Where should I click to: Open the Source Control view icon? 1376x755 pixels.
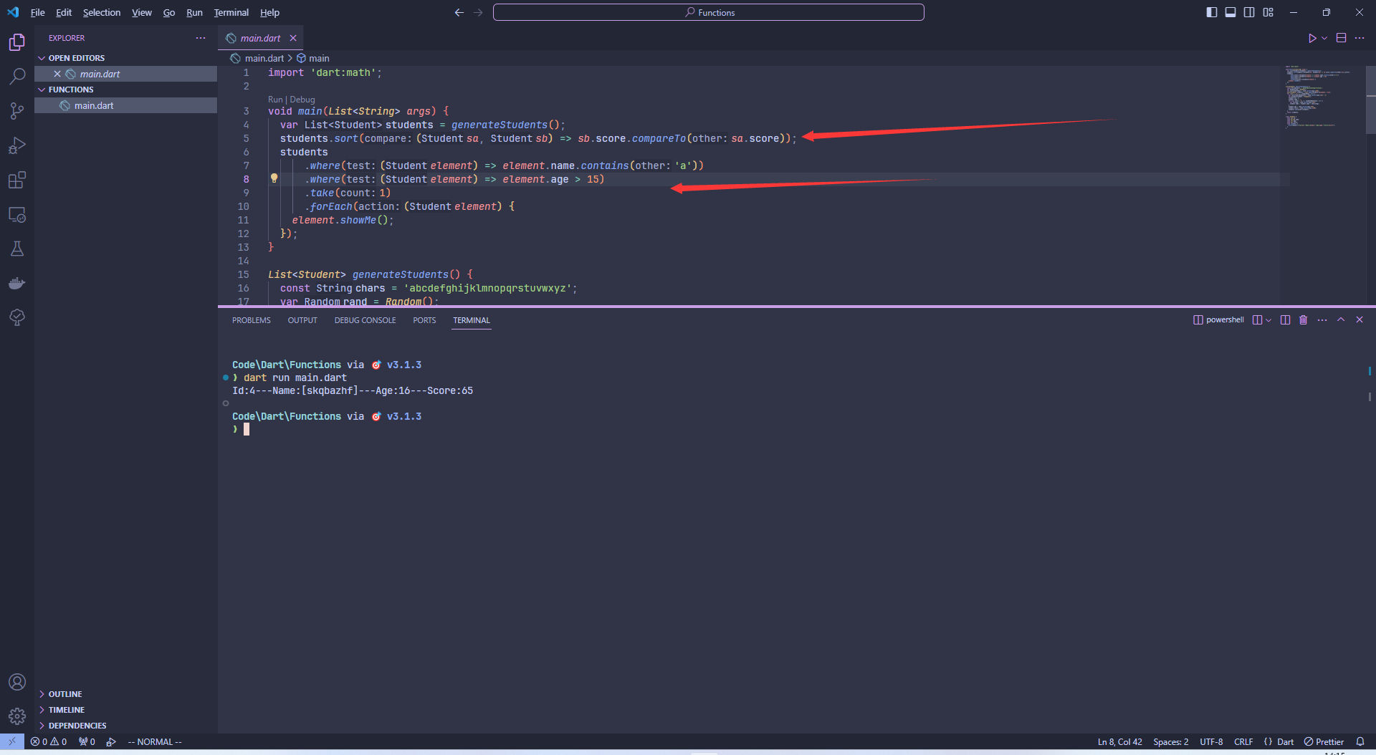pyautogui.click(x=17, y=110)
